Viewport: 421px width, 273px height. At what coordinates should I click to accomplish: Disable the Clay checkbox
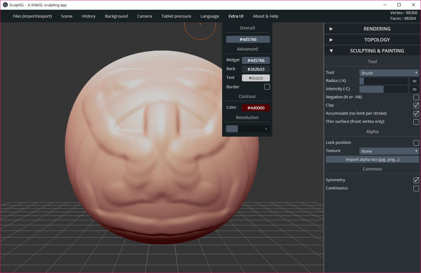pyautogui.click(x=416, y=106)
